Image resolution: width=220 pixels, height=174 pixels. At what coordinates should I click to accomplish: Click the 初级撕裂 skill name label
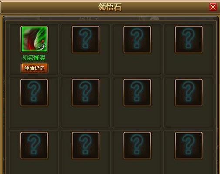coord(34,58)
